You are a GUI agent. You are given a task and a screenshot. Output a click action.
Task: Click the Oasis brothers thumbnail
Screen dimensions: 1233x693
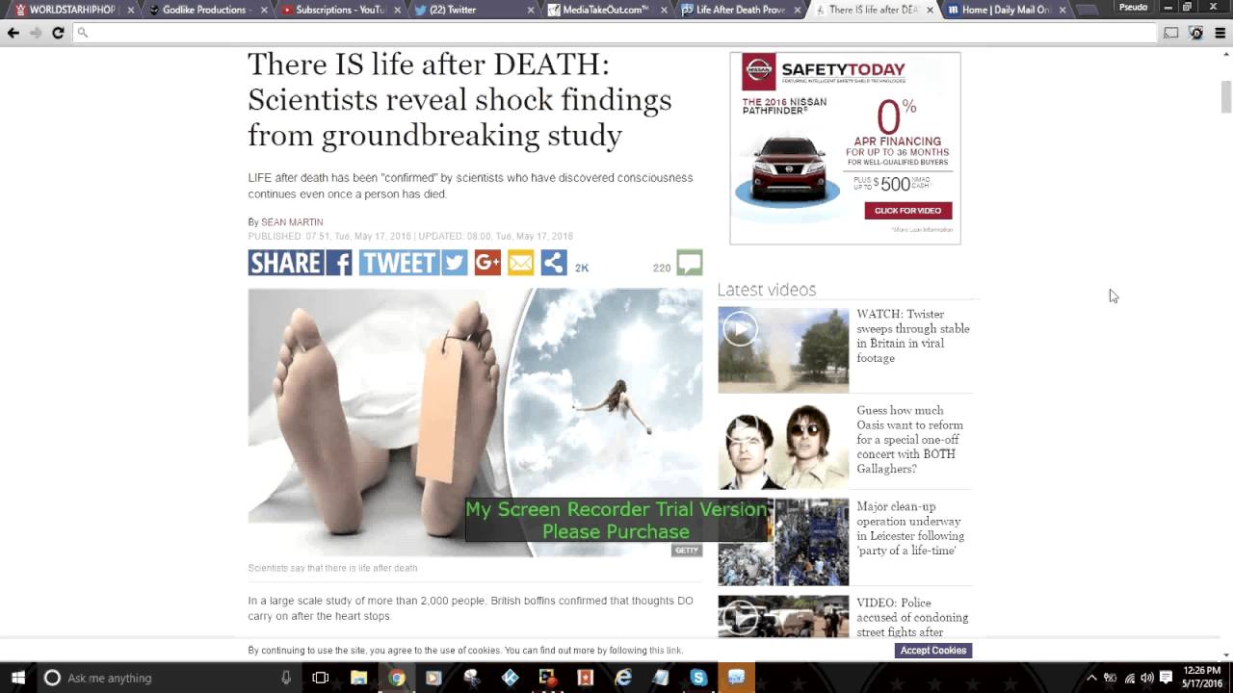coord(783,446)
